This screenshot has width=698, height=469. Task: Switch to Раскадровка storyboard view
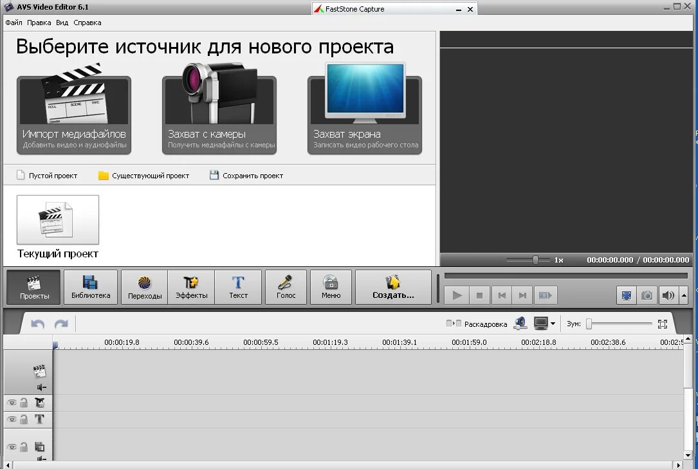click(x=477, y=324)
